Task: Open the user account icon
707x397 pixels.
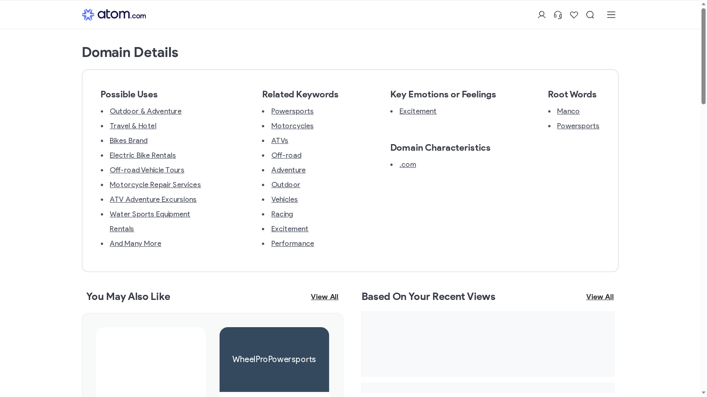Action: pyautogui.click(x=542, y=15)
